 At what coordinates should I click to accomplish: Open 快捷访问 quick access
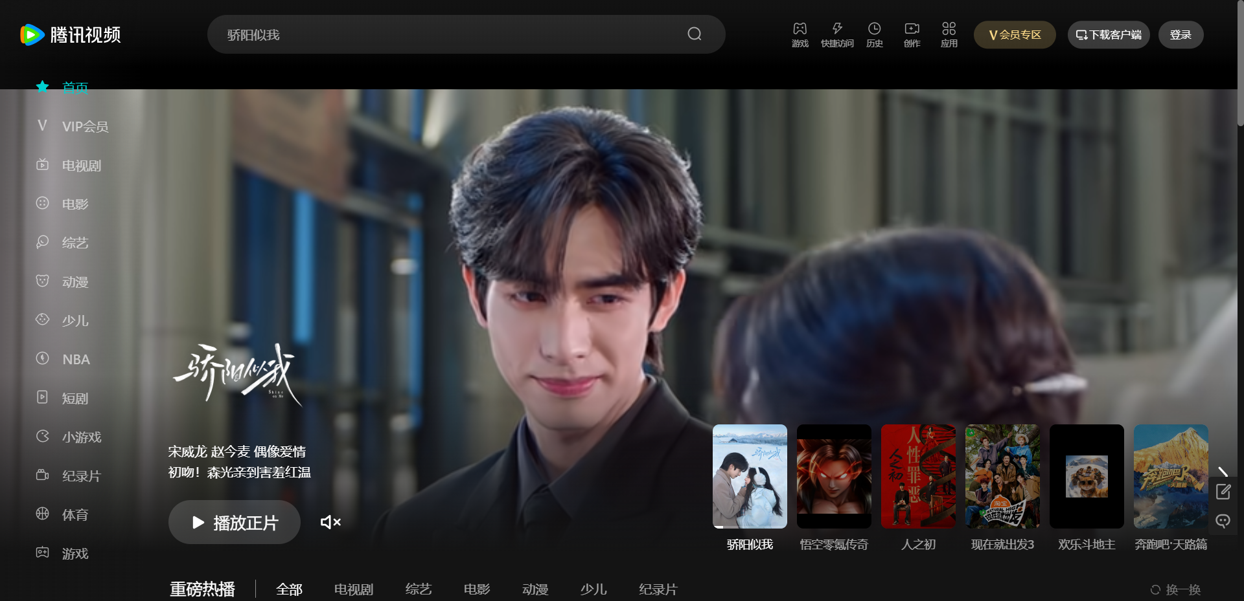pos(837,34)
